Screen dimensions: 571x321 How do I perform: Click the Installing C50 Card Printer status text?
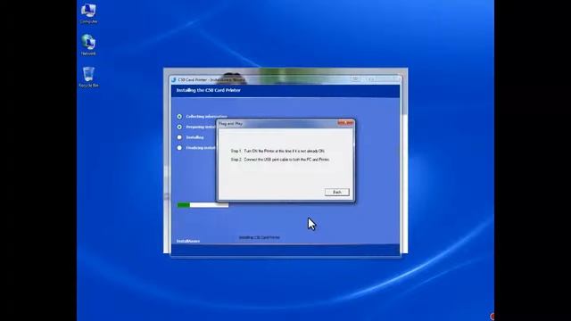pos(260,238)
